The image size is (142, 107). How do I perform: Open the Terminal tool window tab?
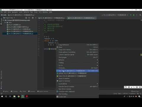coord(32,91)
